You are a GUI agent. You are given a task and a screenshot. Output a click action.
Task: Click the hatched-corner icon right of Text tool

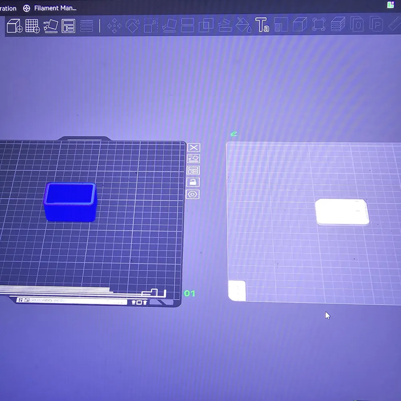coord(281,24)
